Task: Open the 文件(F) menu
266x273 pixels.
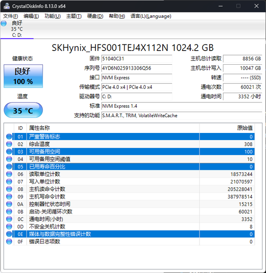Action: coord(11,16)
